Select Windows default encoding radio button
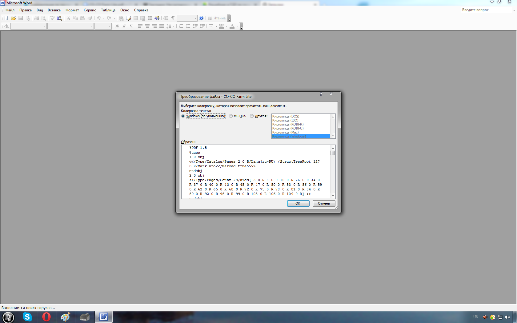This screenshot has width=517, height=323. pos(183,116)
